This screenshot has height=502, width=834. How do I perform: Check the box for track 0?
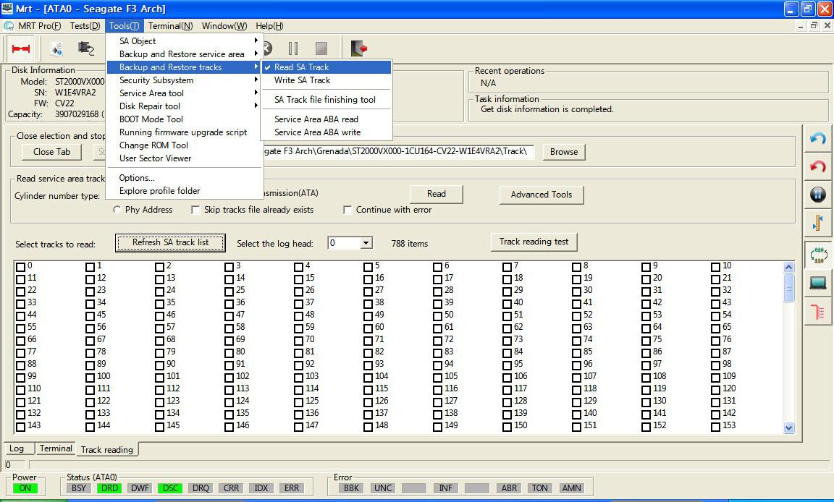click(21, 267)
